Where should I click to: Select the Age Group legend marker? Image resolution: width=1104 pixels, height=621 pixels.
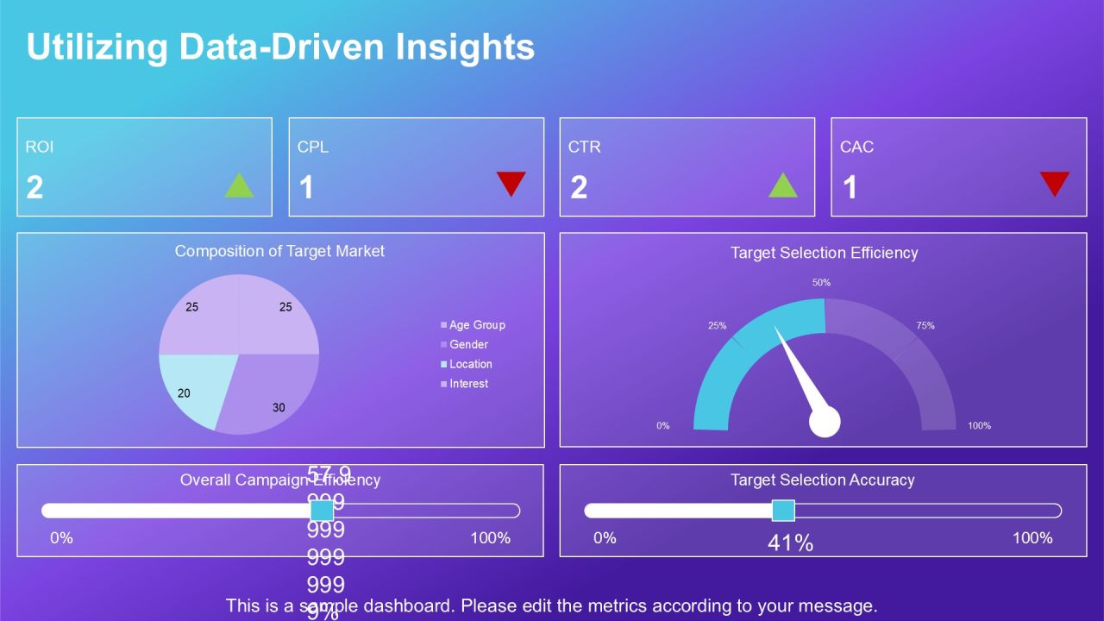[x=444, y=325]
